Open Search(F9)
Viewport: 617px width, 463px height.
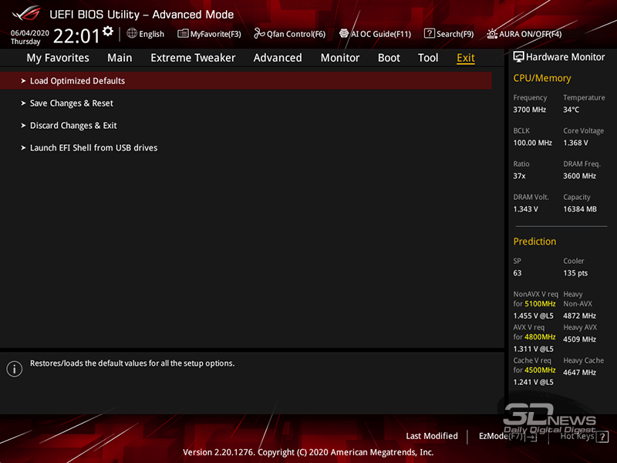[455, 34]
